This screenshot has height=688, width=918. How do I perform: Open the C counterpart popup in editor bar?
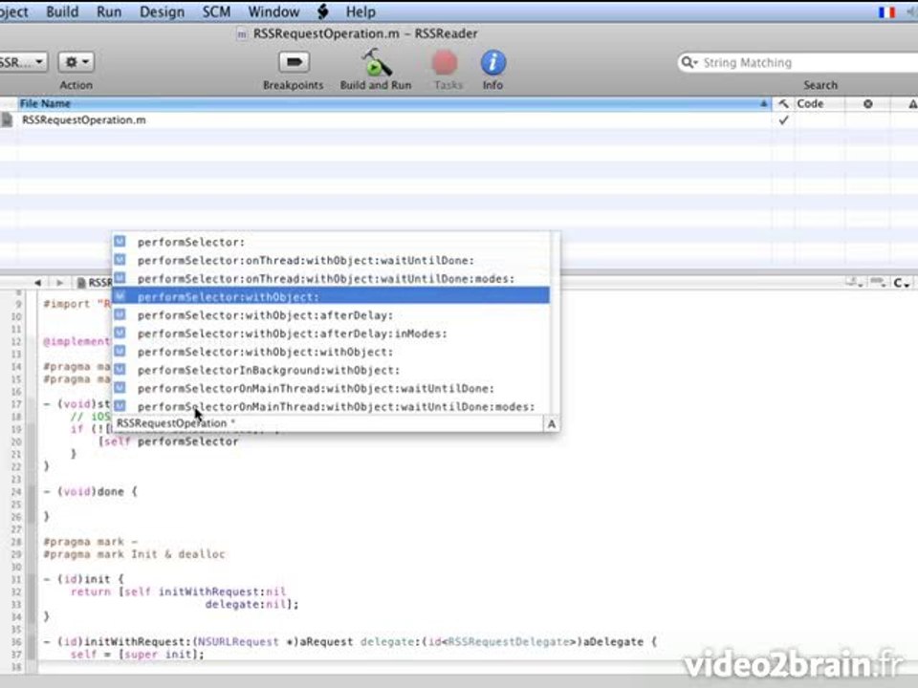pos(902,283)
